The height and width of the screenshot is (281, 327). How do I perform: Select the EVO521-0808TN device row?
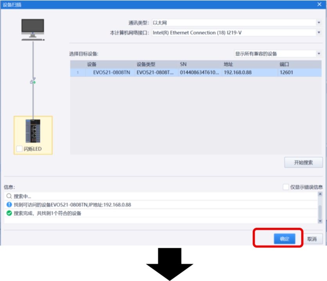point(196,72)
